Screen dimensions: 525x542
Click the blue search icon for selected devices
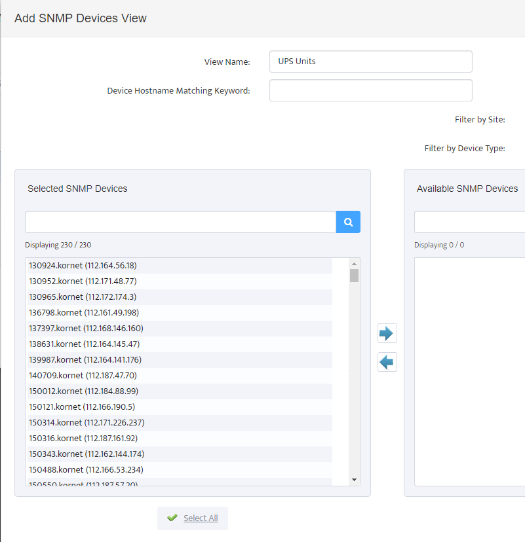pos(348,222)
